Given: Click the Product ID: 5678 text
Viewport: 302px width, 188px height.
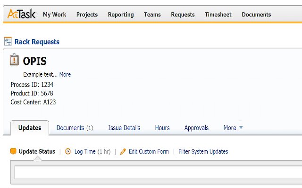Looking at the screenshot, I should [32, 94].
